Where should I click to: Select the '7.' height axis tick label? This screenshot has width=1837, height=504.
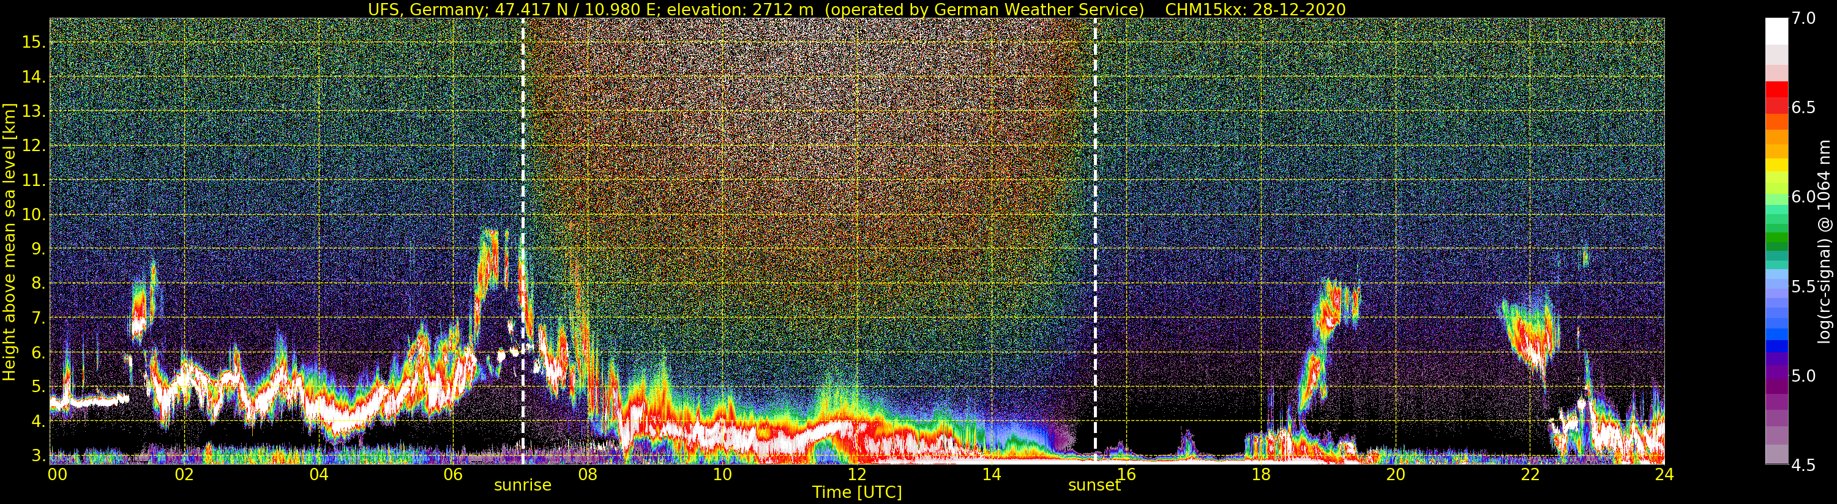click(39, 318)
